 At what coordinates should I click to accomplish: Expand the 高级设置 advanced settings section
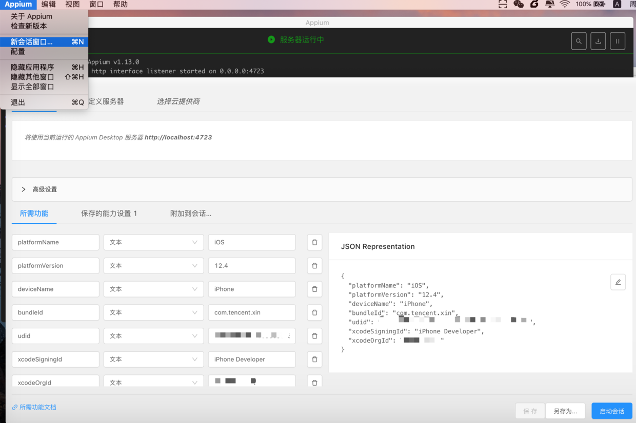pyautogui.click(x=322, y=189)
